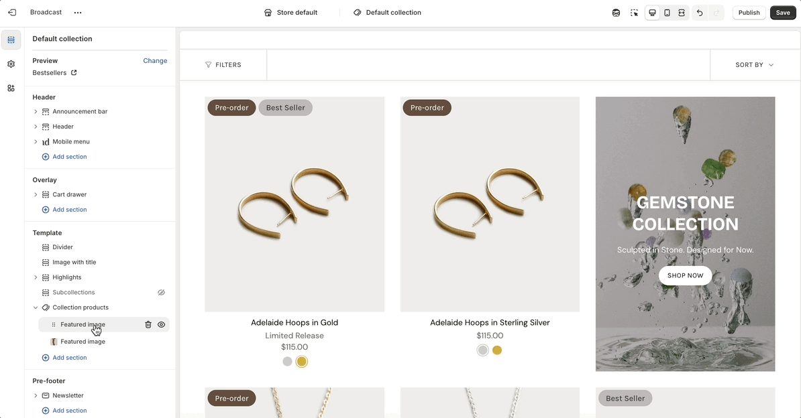Open theme settings gear in left sidebar
This screenshot has width=801, height=418.
(x=11, y=64)
